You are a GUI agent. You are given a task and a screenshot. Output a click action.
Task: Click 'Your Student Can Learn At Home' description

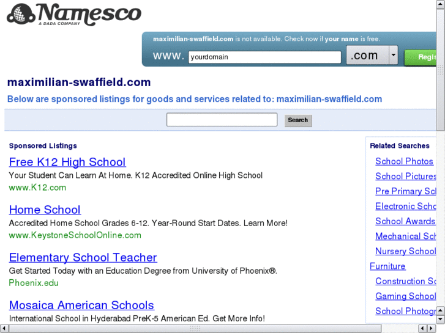[136, 175]
